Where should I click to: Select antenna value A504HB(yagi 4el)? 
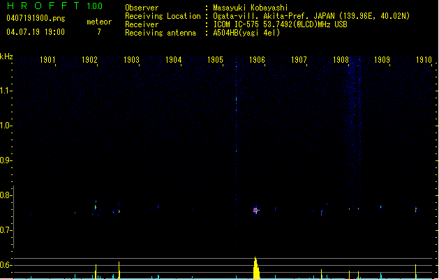(246, 33)
